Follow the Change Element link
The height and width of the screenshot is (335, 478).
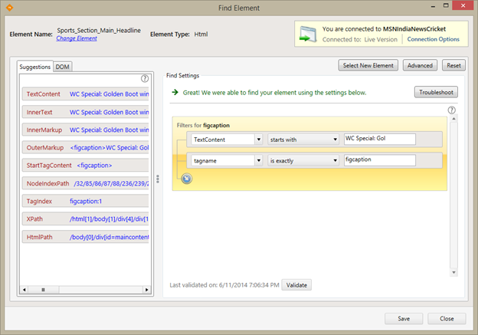(x=77, y=38)
